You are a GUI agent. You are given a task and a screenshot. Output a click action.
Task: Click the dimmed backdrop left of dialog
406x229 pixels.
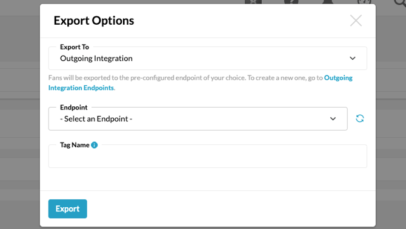click(x=19, y=116)
